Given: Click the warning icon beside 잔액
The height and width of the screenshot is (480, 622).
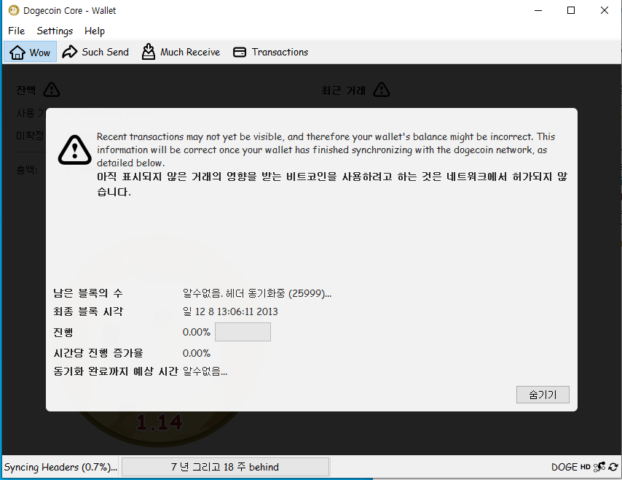Looking at the screenshot, I should coord(52,90).
